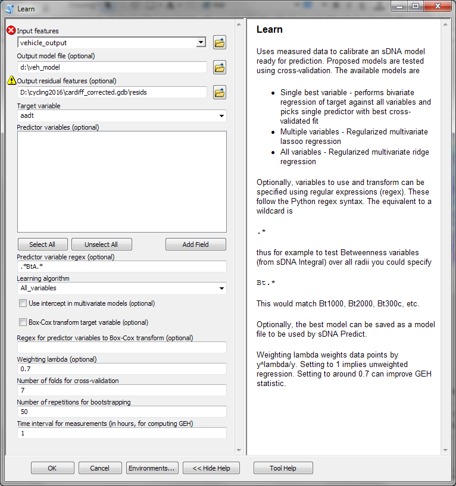
Task: Click the Learn tool icon in the title bar
Action: point(10,9)
